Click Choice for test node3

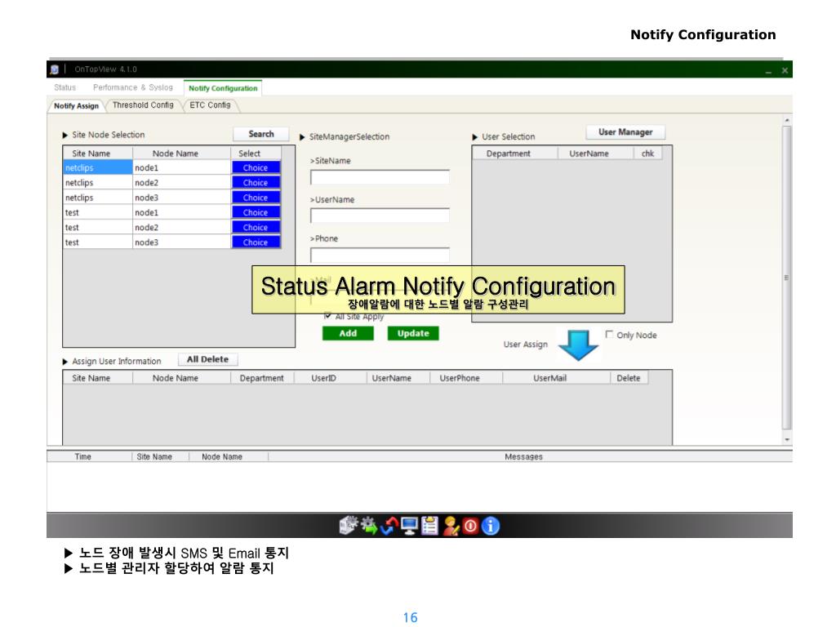[x=256, y=242]
